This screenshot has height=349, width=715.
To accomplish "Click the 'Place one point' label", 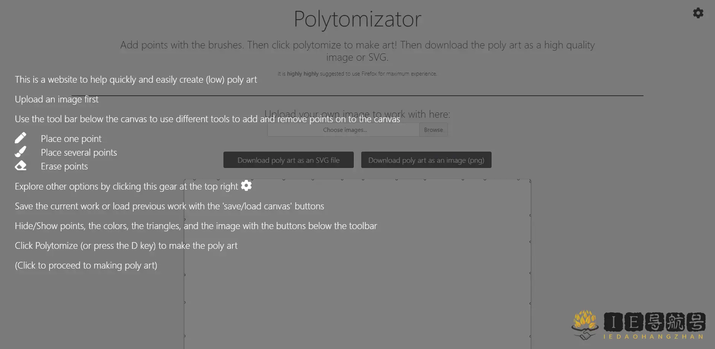I will pos(71,139).
